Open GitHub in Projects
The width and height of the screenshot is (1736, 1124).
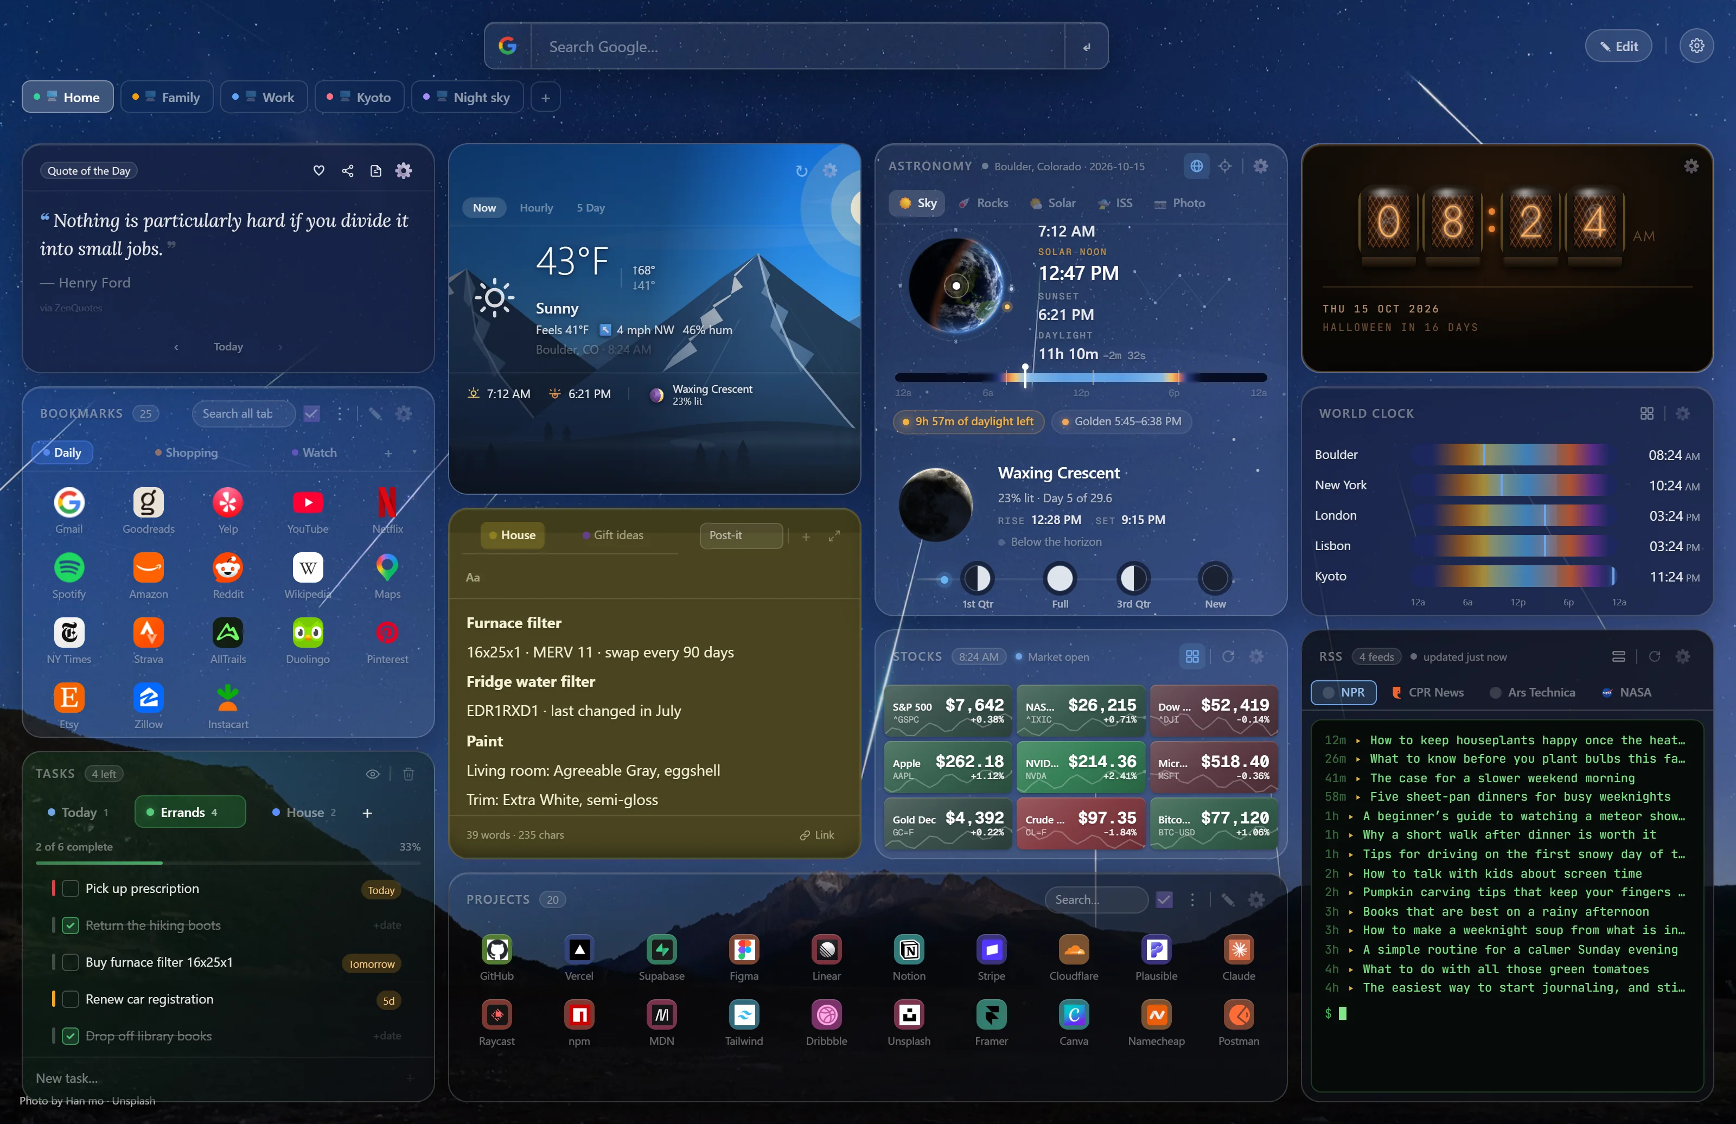[497, 957]
